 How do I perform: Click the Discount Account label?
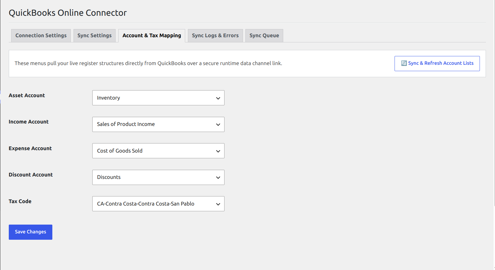point(31,175)
